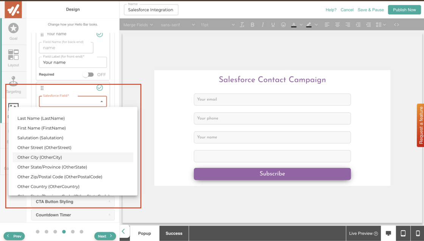
Task: Select Other Street (OtherStreet) option
Action: tap(73, 147)
